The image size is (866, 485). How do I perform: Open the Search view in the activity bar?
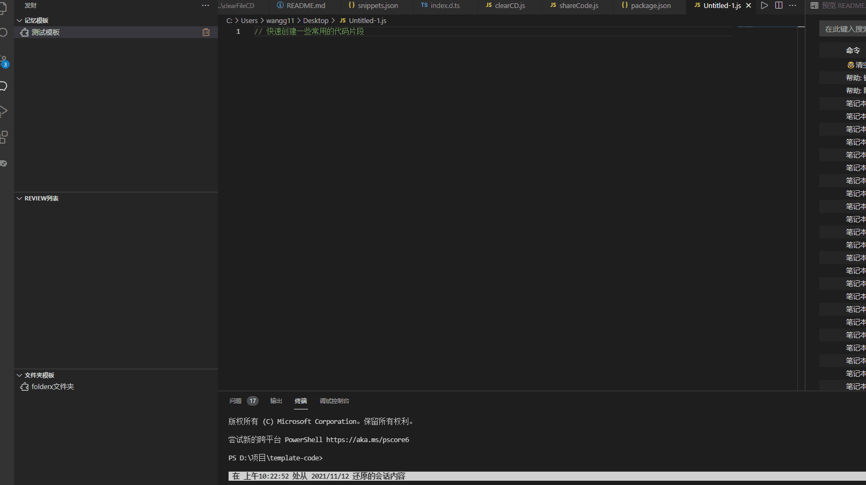point(3,33)
